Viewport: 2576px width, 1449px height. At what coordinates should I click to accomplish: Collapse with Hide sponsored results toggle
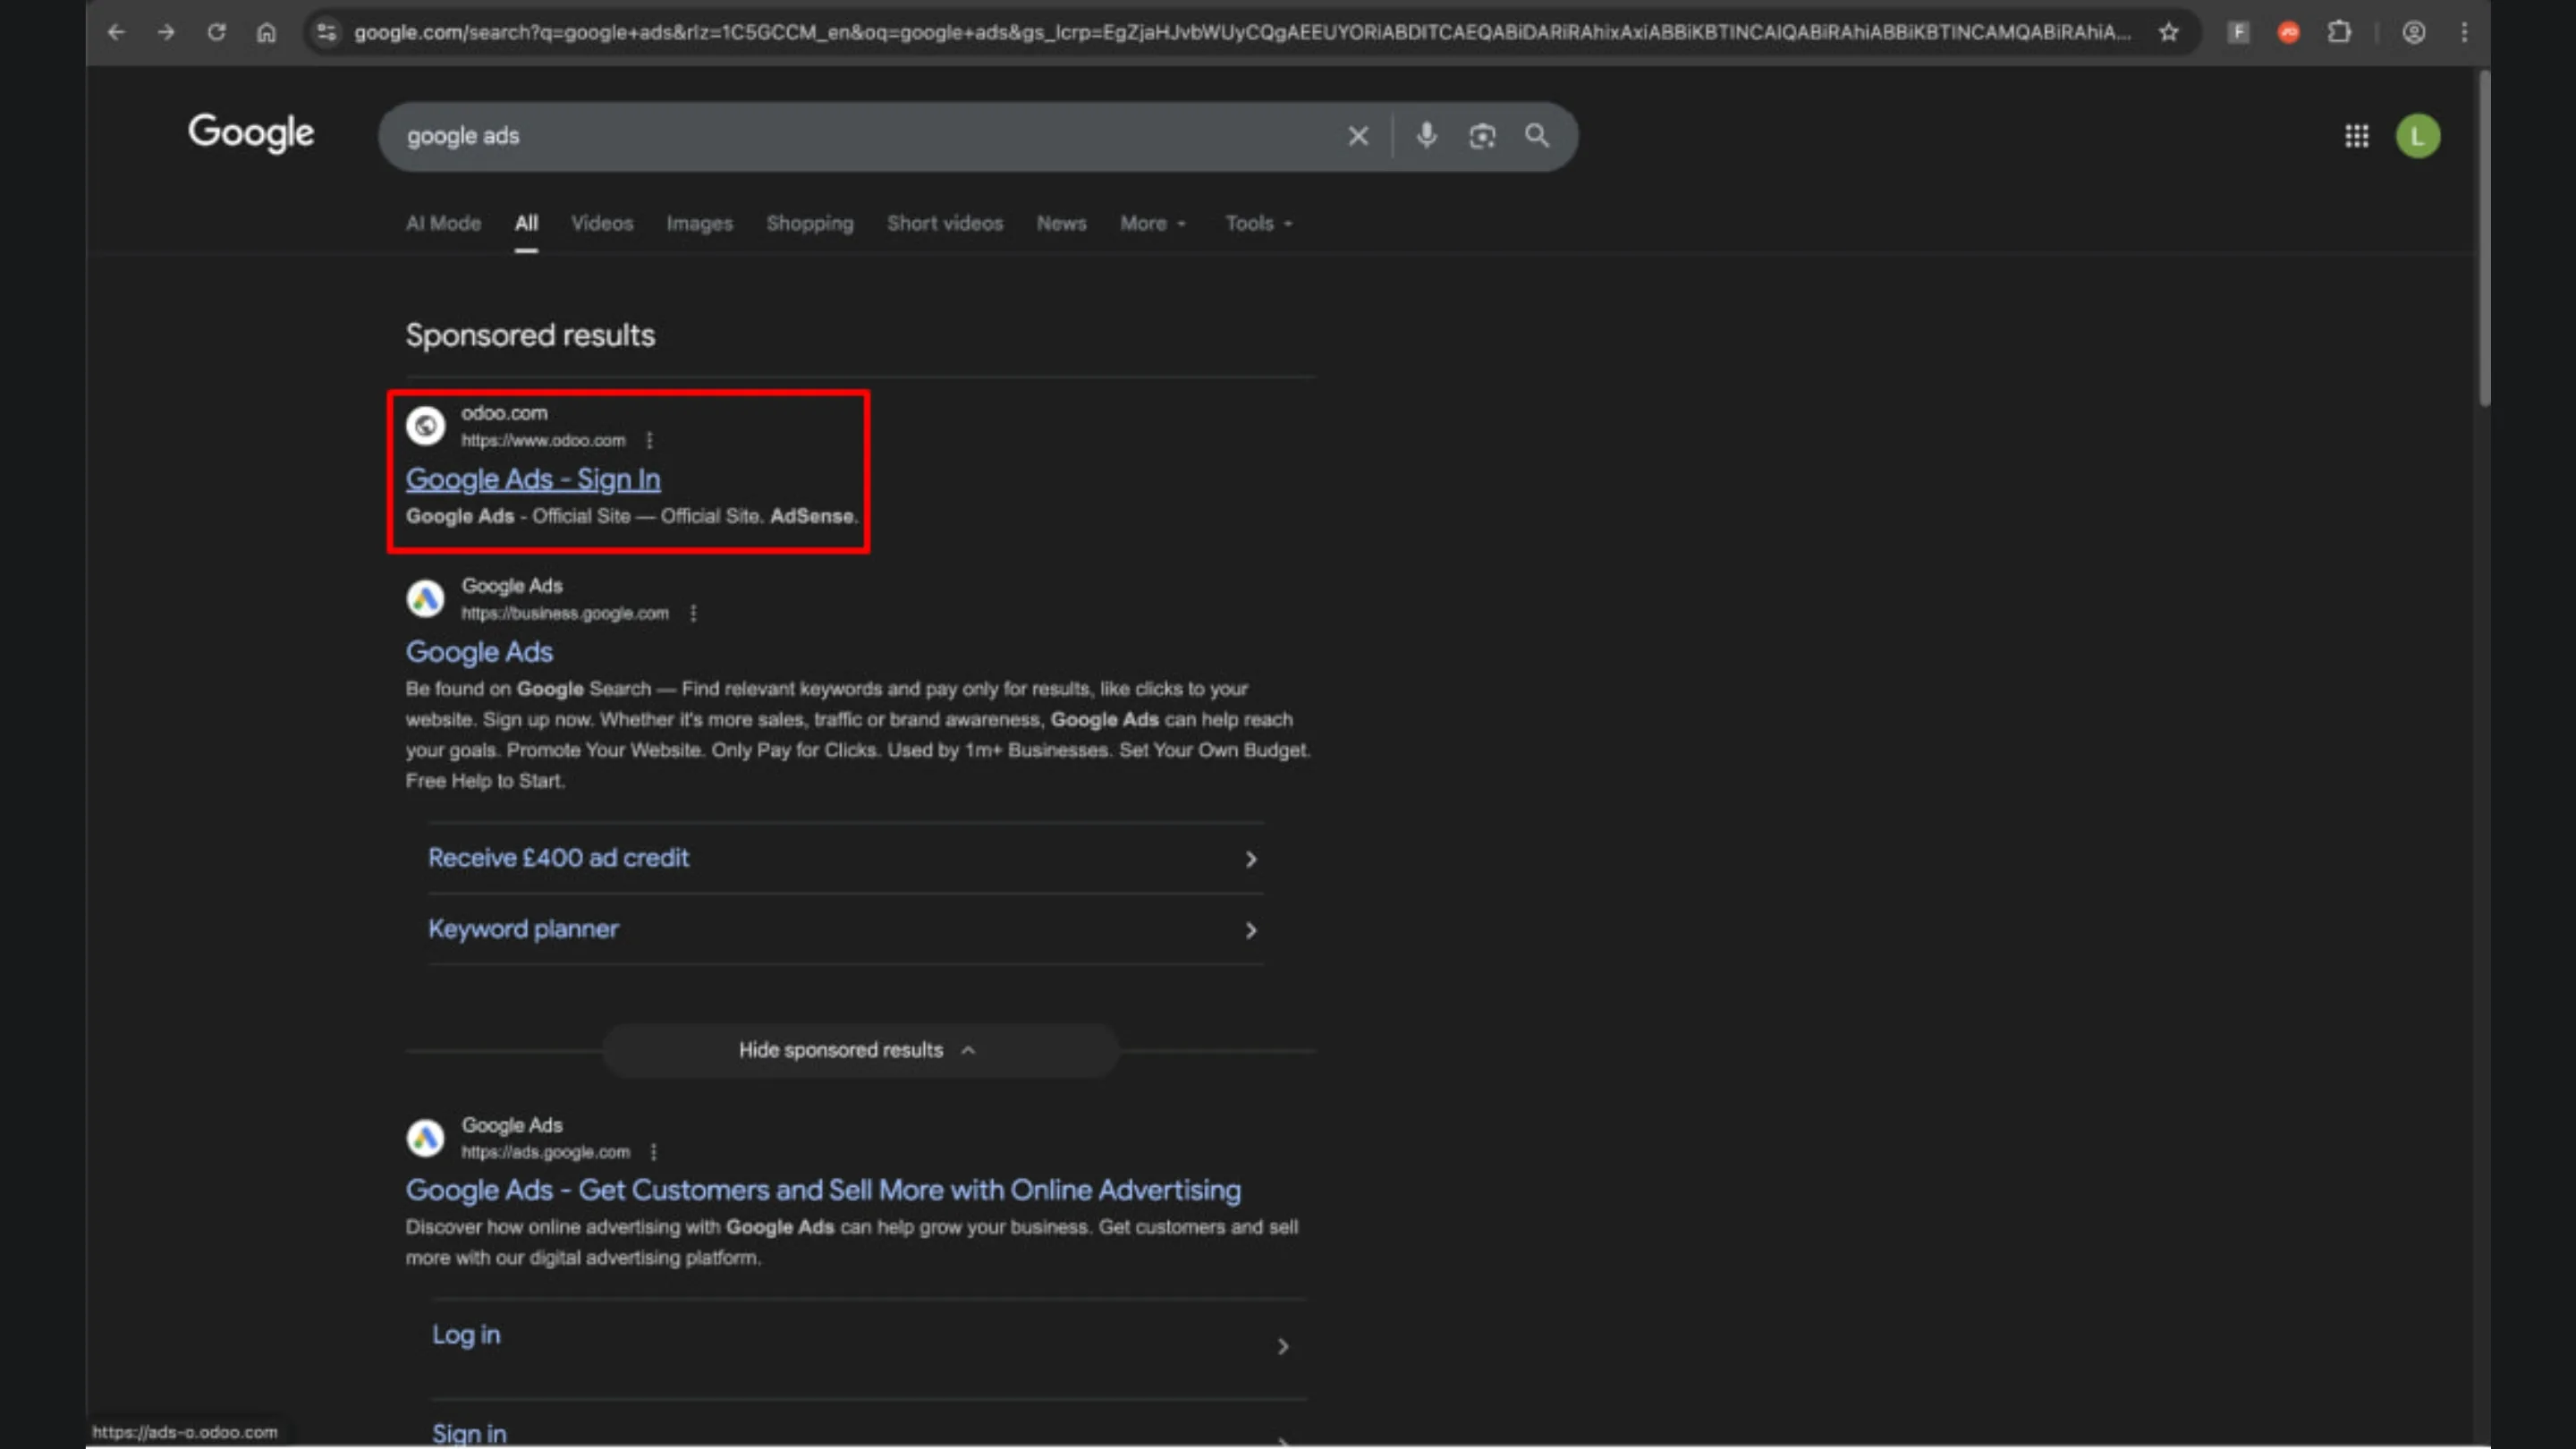pyautogui.click(x=858, y=1050)
